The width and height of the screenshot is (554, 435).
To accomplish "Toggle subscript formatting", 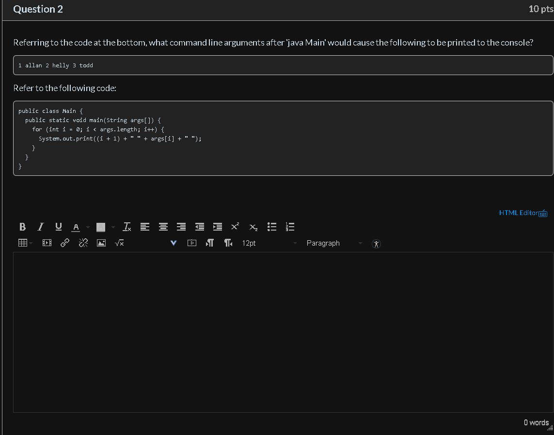I will pos(253,227).
